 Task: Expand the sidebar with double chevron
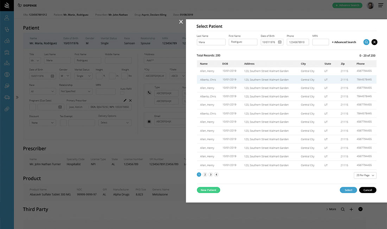[x=17, y=97]
